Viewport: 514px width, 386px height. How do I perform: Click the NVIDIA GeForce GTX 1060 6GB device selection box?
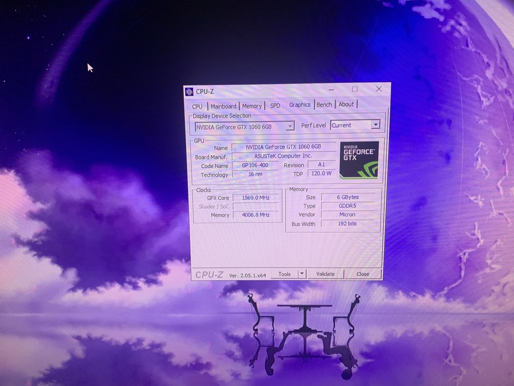coord(244,127)
